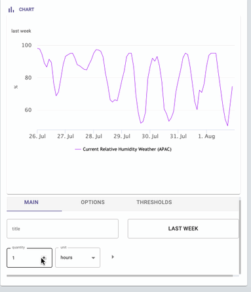This screenshot has height=292, width=251.
Task: Click the title input field
Action: (62, 229)
